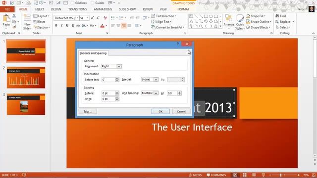Click the Reset slide button
The width and height of the screenshot is (317, 178).
coord(40,22)
